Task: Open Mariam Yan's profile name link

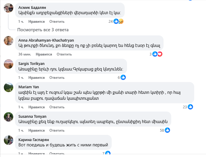Action: coord(29,87)
